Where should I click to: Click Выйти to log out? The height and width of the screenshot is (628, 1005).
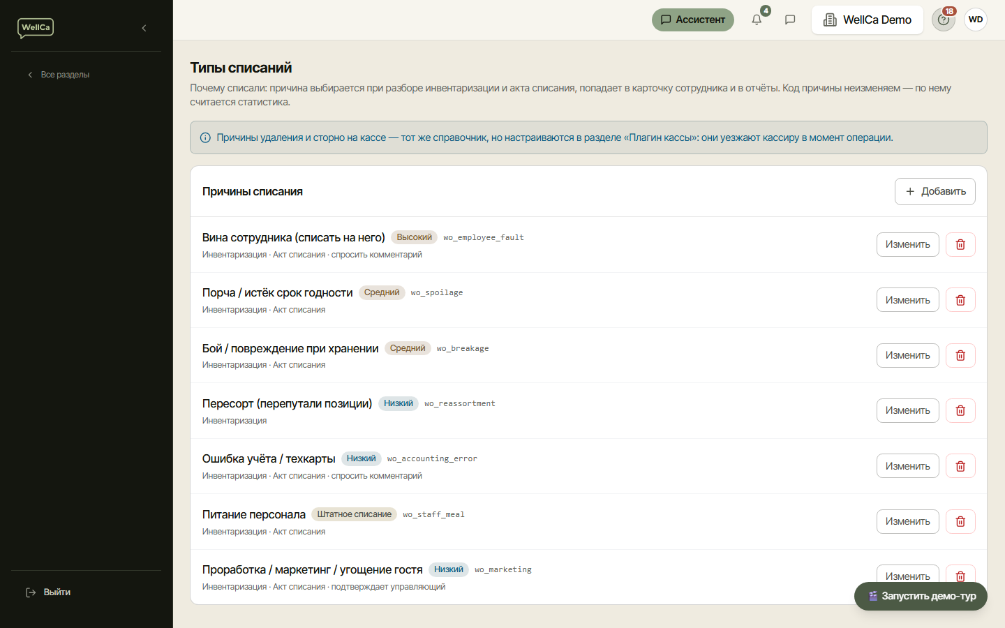[x=49, y=592]
